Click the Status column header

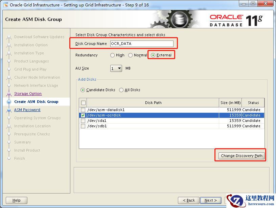tap(253, 103)
